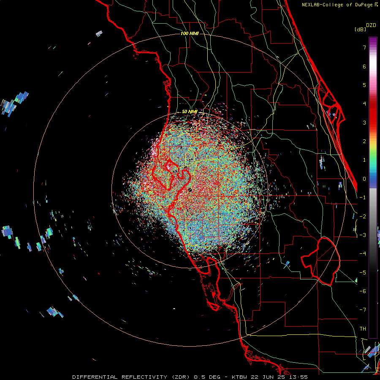Viewport: 380px width, 380px height.
Task: Click the scale value 7
Action: pyautogui.click(x=364, y=47)
